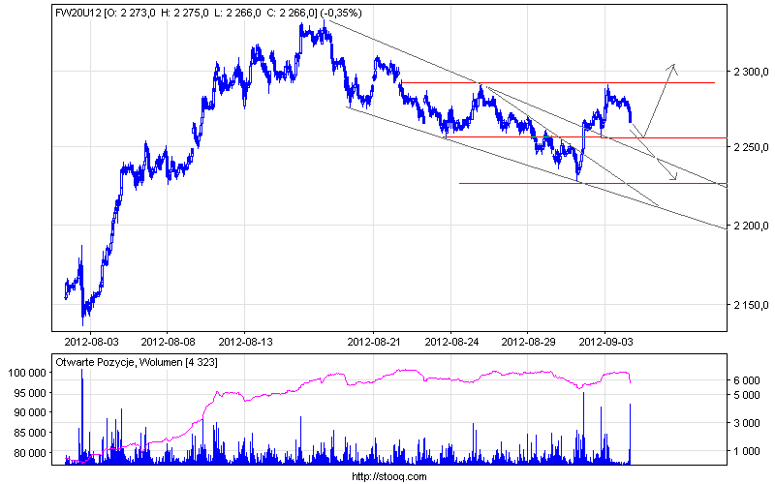Select the 5 000 volume axis label

[747, 395]
